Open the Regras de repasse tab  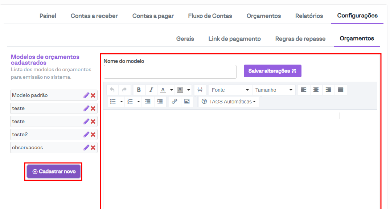(300, 39)
